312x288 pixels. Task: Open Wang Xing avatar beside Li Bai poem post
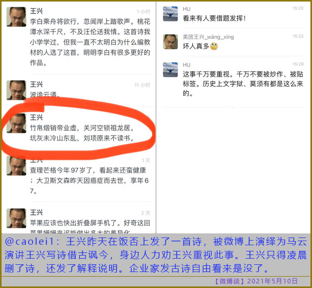16,17
